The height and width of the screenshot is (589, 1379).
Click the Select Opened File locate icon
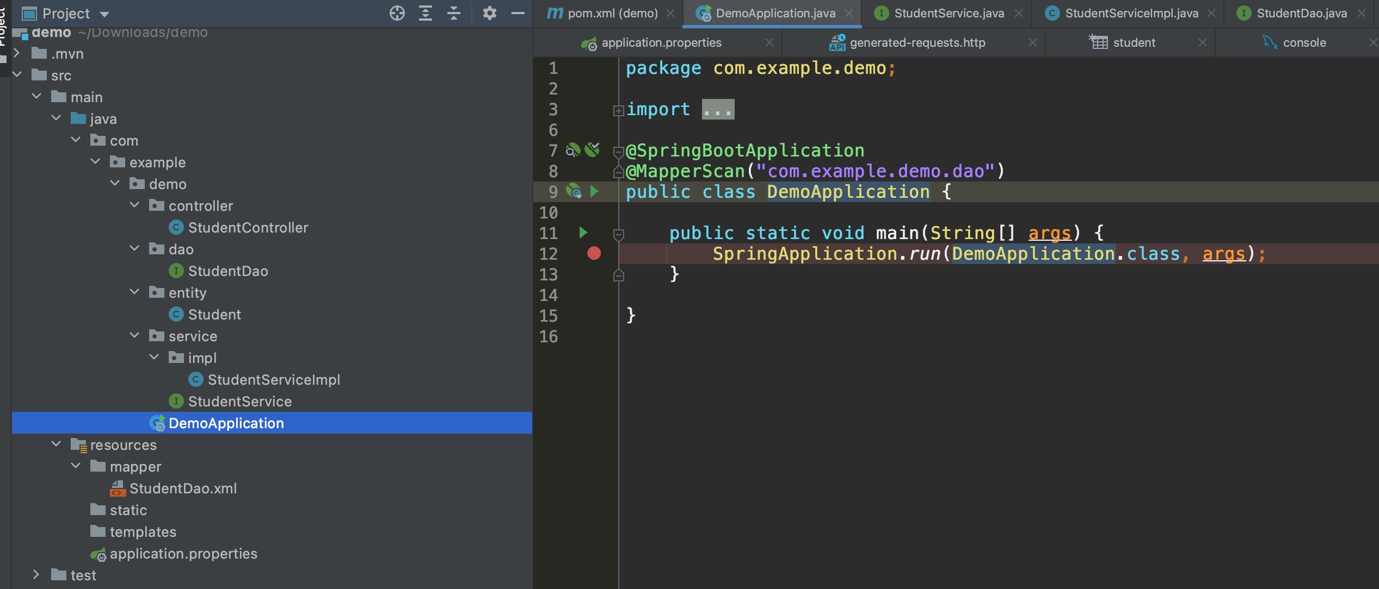tap(397, 13)
